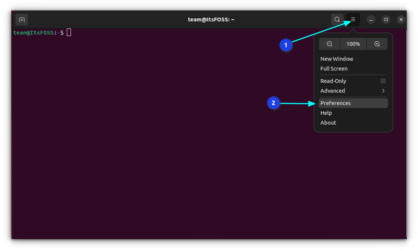Choose About from the menu
This screenshot has height=251, width=418.
coord(328,122)
